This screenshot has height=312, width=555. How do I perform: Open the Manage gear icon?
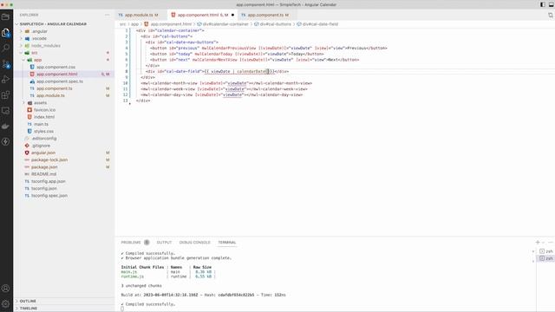click(5, 303)
